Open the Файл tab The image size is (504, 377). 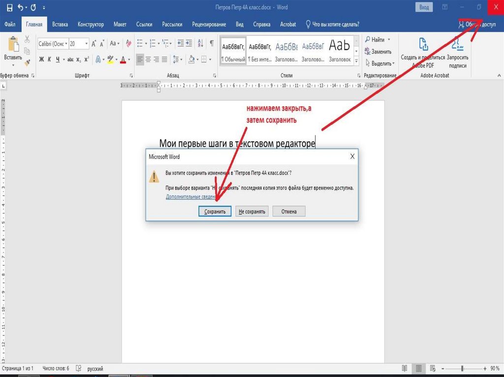point(10,25)
